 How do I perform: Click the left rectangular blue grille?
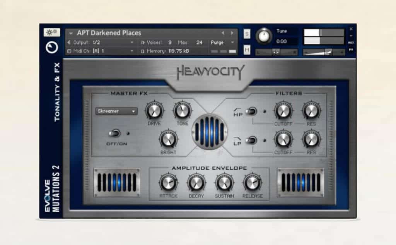tap(117, 182)
